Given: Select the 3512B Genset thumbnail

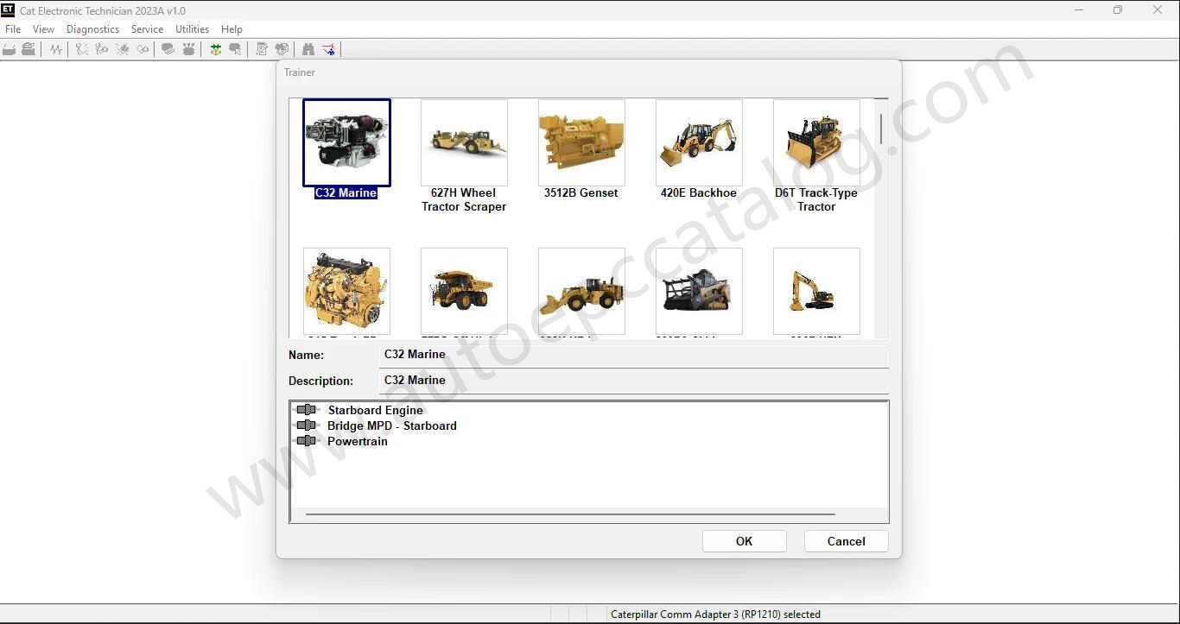Looking at the screenshot, I should [581, 142].
